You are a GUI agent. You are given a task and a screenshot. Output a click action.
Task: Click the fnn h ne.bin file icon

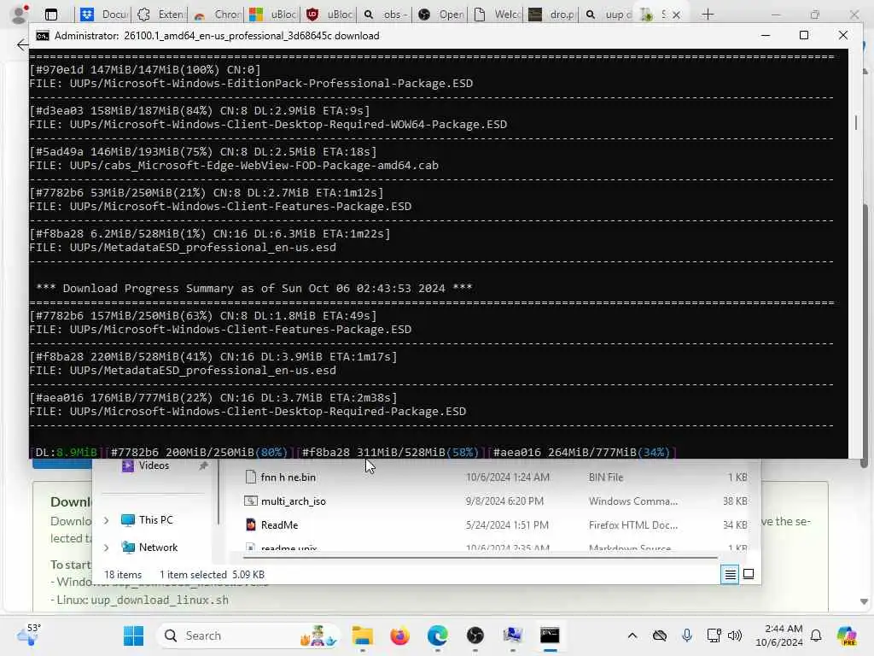click(x=251, y=477)
